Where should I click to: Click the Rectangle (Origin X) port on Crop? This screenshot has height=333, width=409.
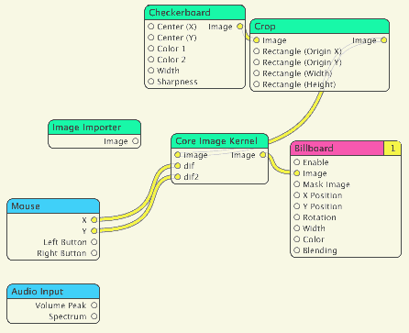(257, 51)
